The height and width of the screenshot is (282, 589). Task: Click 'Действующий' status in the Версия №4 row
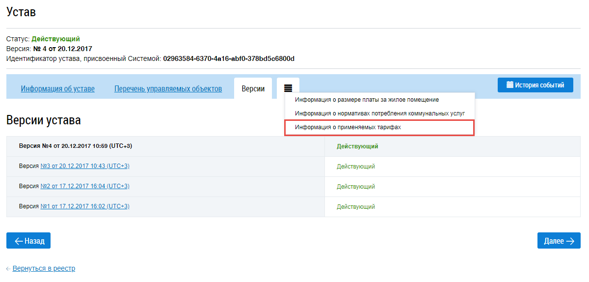point(357,146)
